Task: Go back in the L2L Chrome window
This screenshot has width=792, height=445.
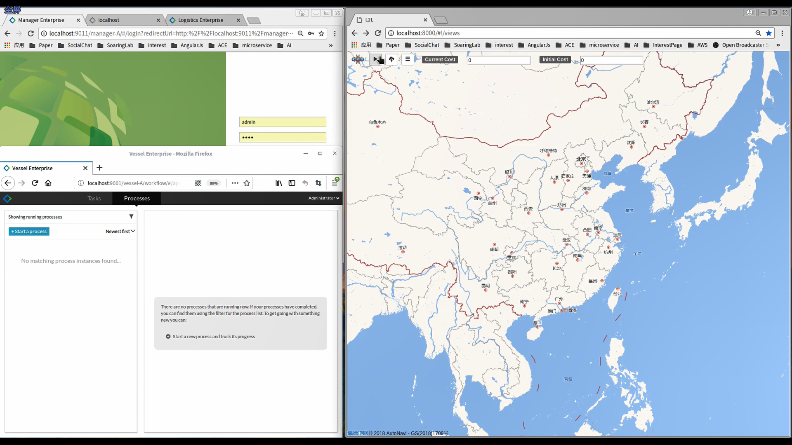Action: [354, 33]
